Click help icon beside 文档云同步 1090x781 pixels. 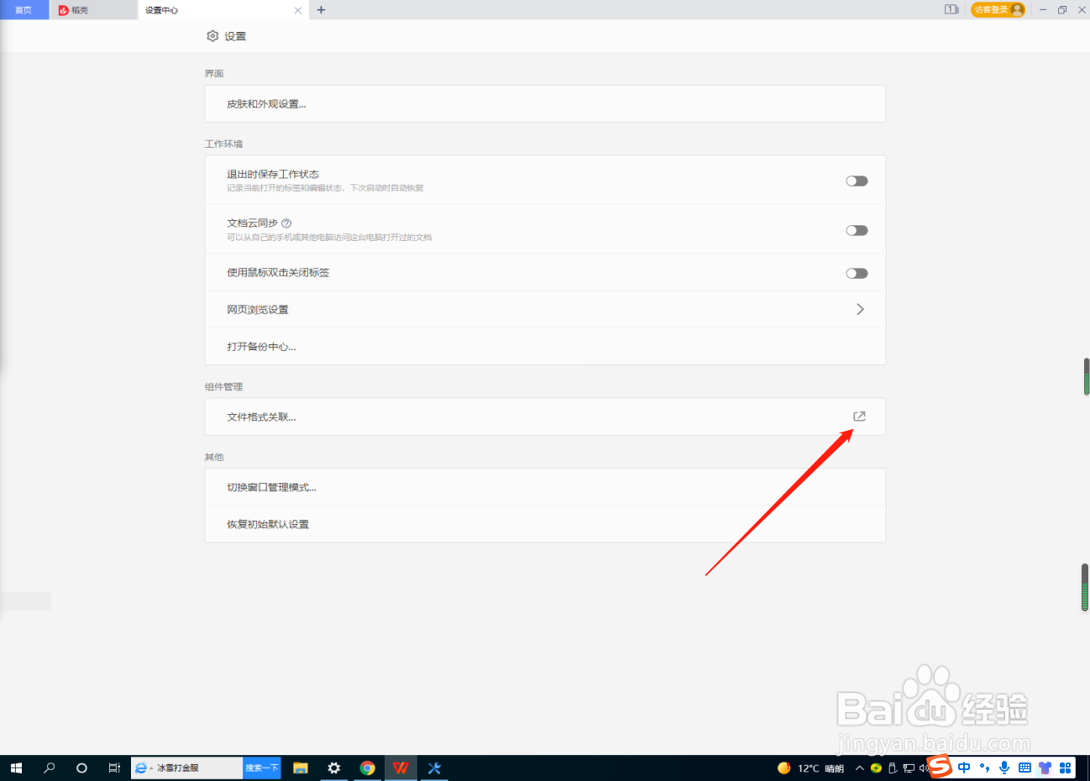pos(286,223)
